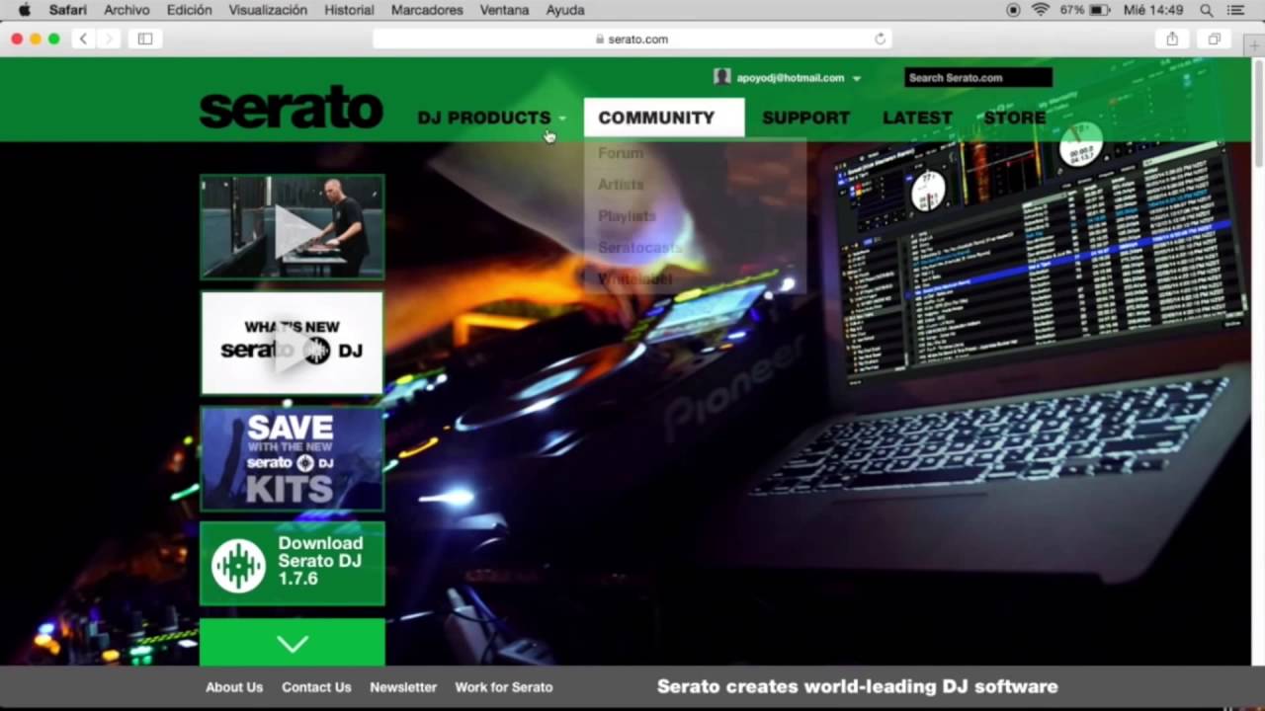Click the Serato logo
Screen dimensions: 1265x711
(292, 107)
